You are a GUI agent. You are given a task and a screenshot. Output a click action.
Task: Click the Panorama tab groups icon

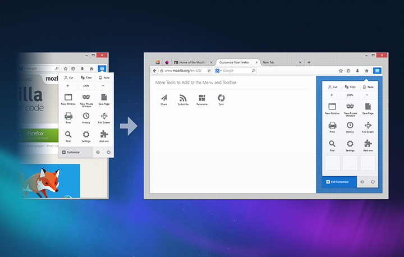point(202,98)
